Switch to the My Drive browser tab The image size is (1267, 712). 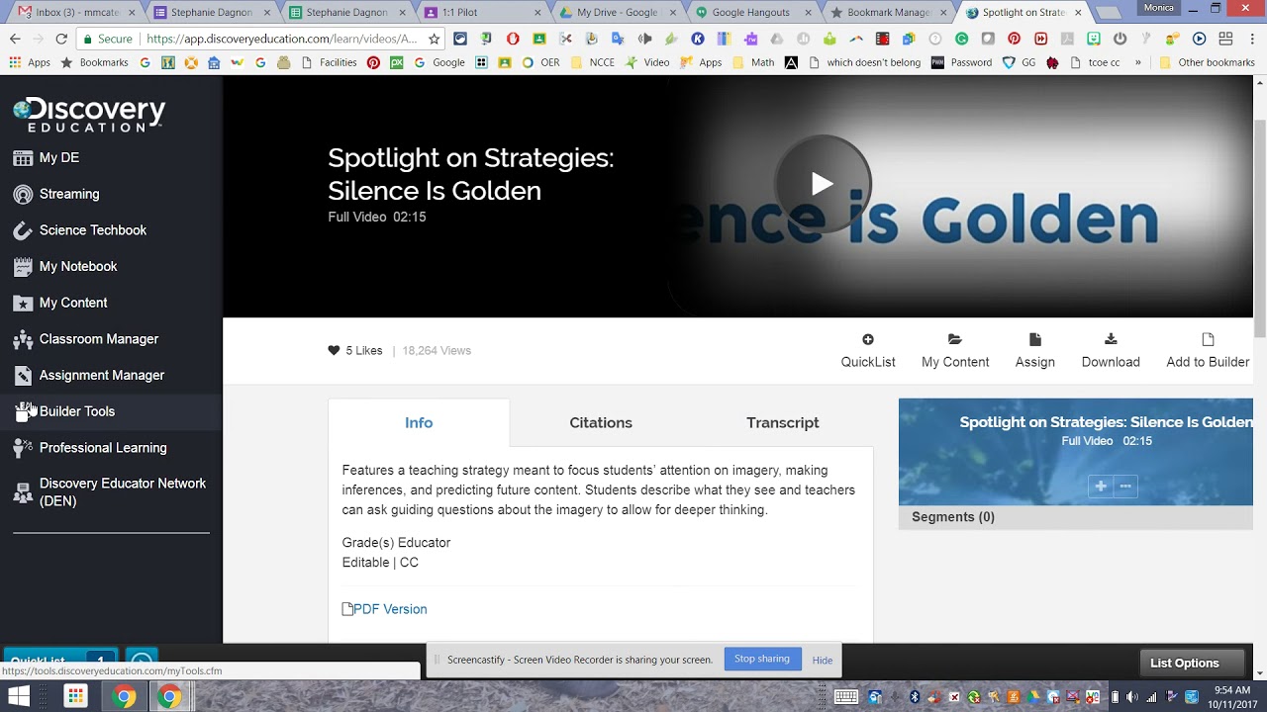click(618, 13)
